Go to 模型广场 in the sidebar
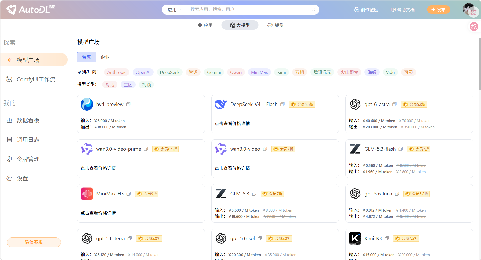Image resolution: width=481 pixels, height=260 pixels. 34,60
